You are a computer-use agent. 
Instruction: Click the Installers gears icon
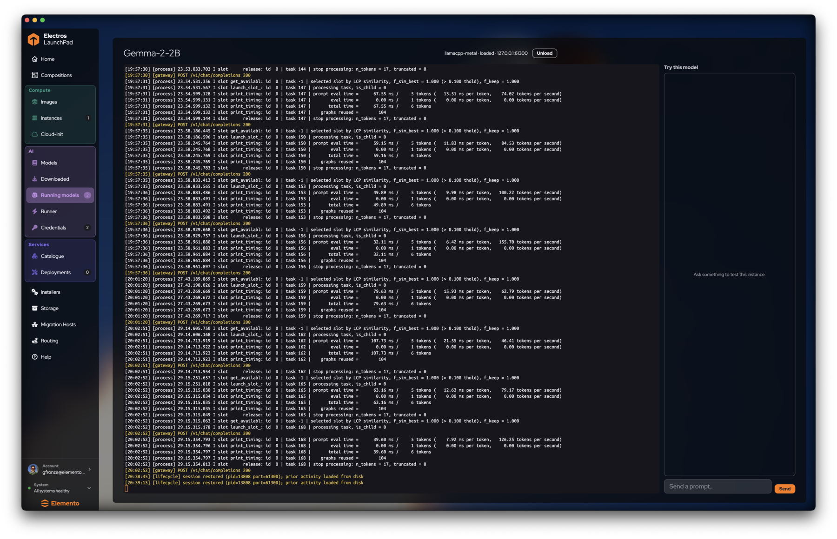point(34,292)
